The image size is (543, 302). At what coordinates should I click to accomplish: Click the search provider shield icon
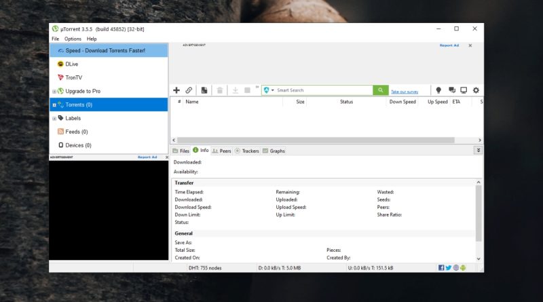(x=266, y=90)
